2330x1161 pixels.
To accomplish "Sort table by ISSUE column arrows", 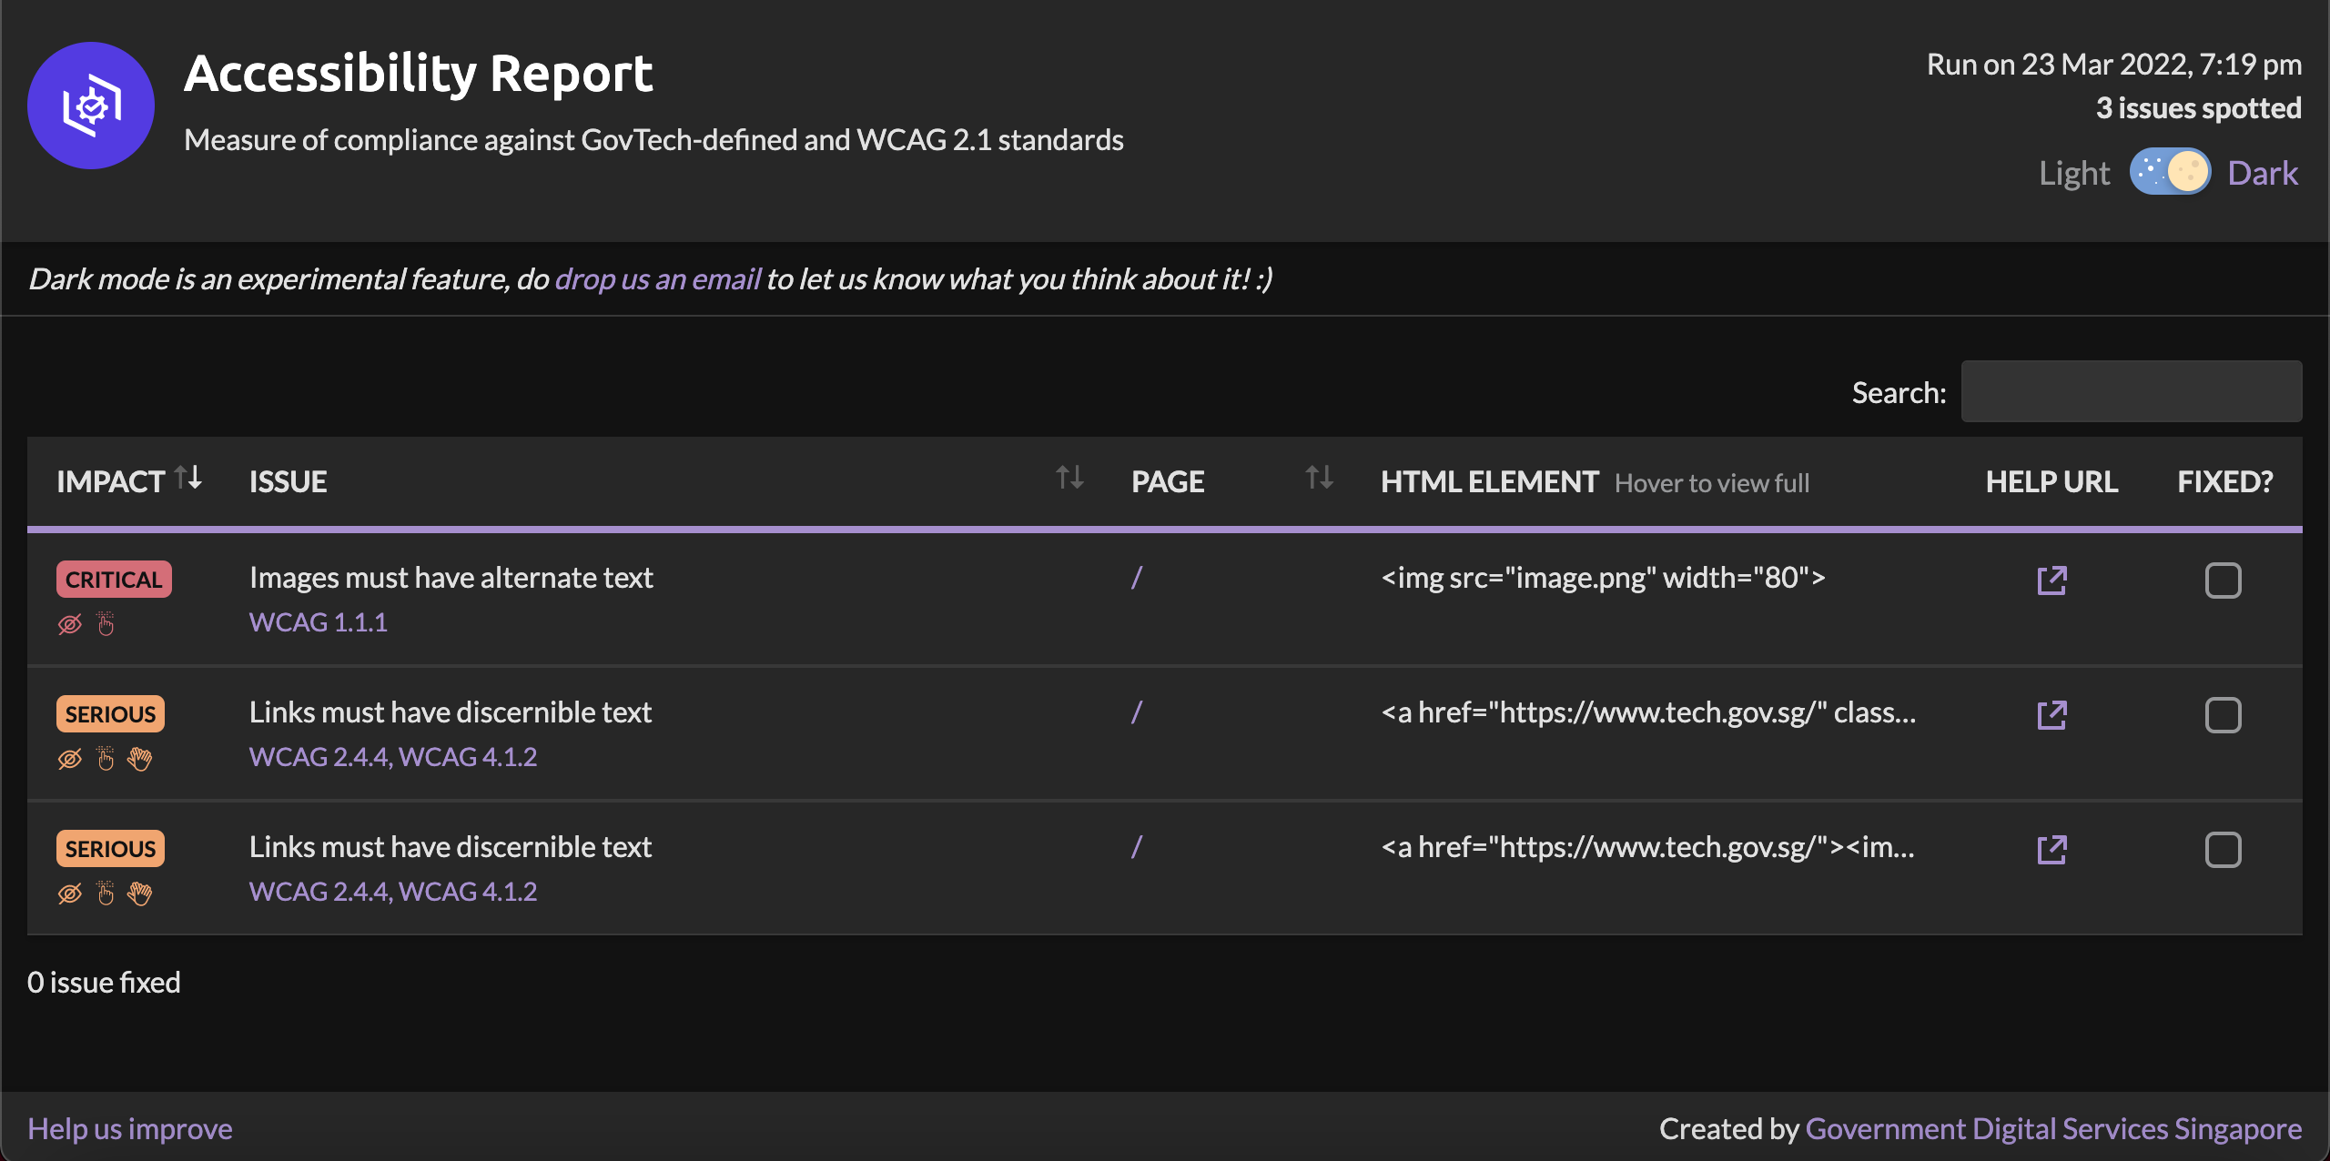I will point(1069,477).
